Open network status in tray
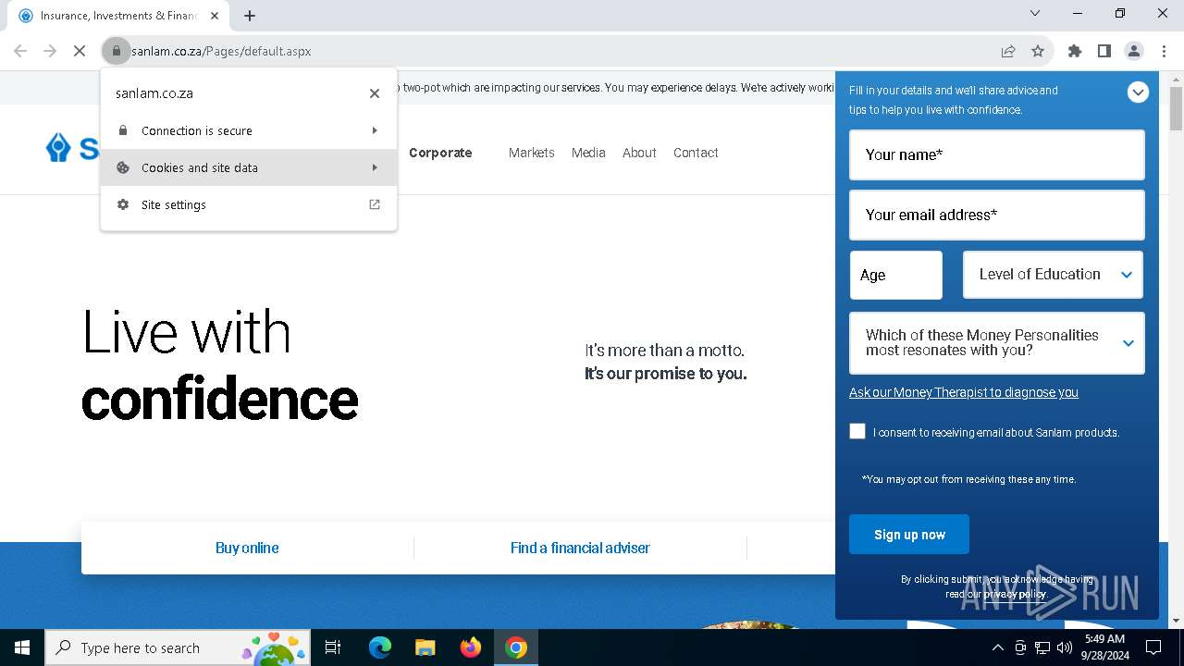1184x666 pixels. click(1042, 647)
